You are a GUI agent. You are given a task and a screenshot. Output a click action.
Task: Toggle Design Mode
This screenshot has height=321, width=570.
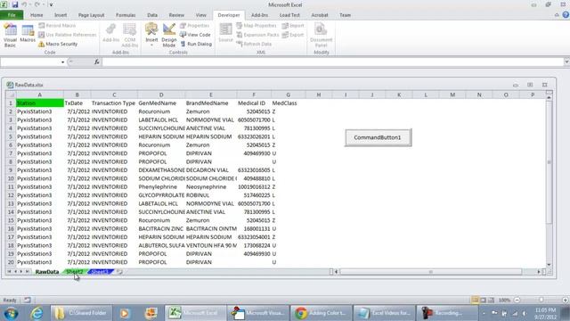(x=169, y=35)
